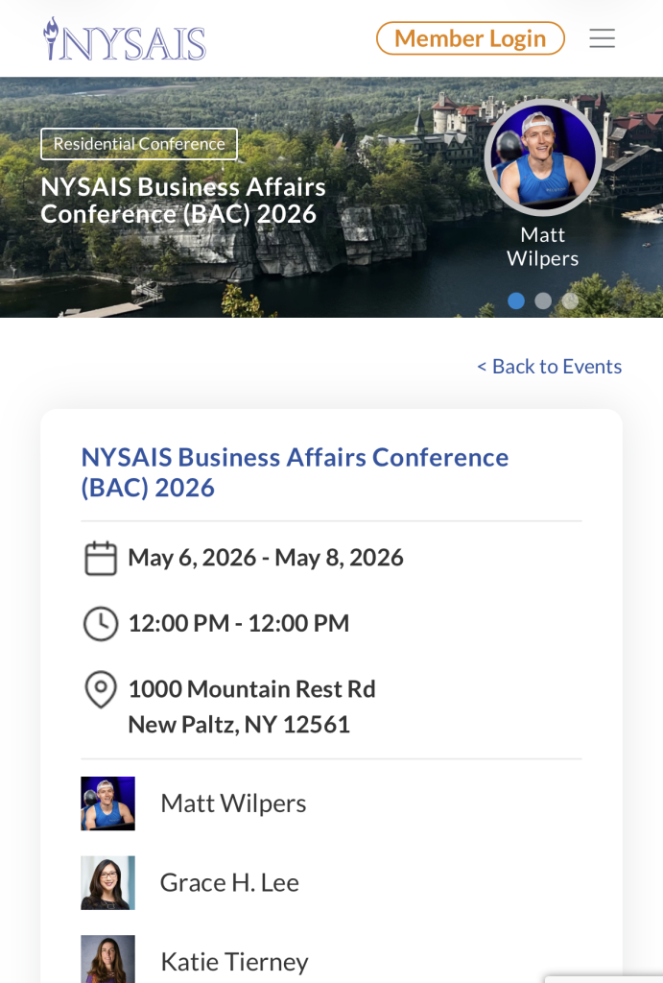Click the NYSAIS Business Affairs Conference heading
Screen dimensions: 663x983
point(295,471)
